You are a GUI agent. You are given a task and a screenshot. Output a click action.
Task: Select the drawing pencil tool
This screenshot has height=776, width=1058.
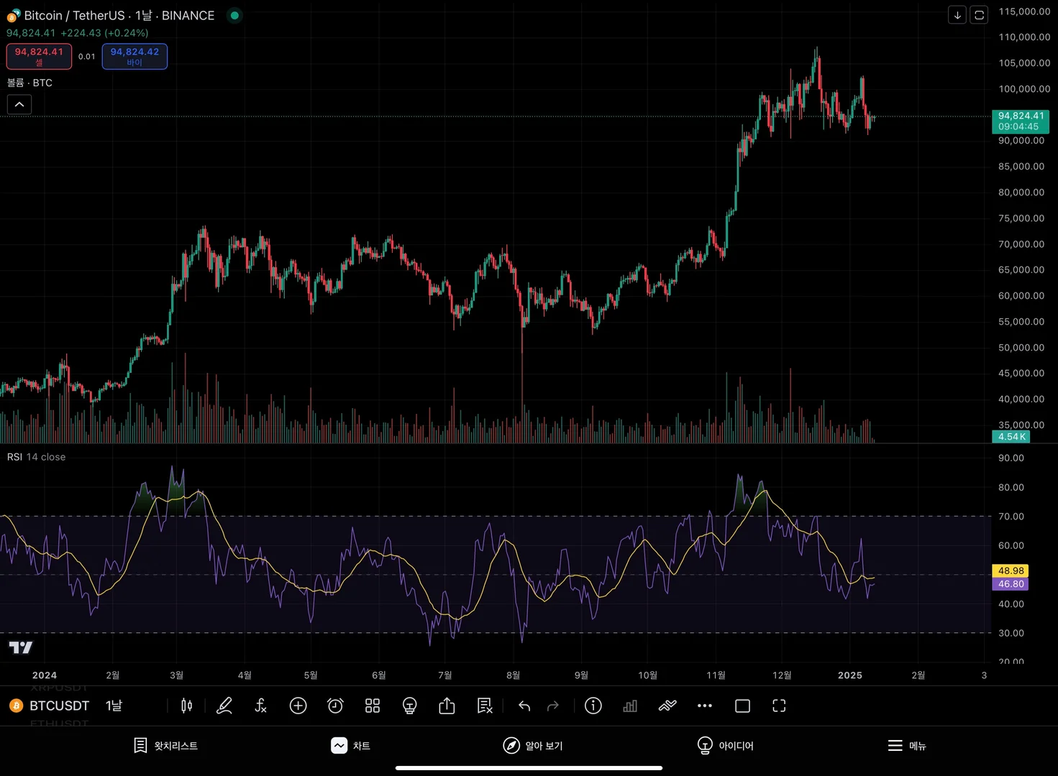(x=224, y=706)
